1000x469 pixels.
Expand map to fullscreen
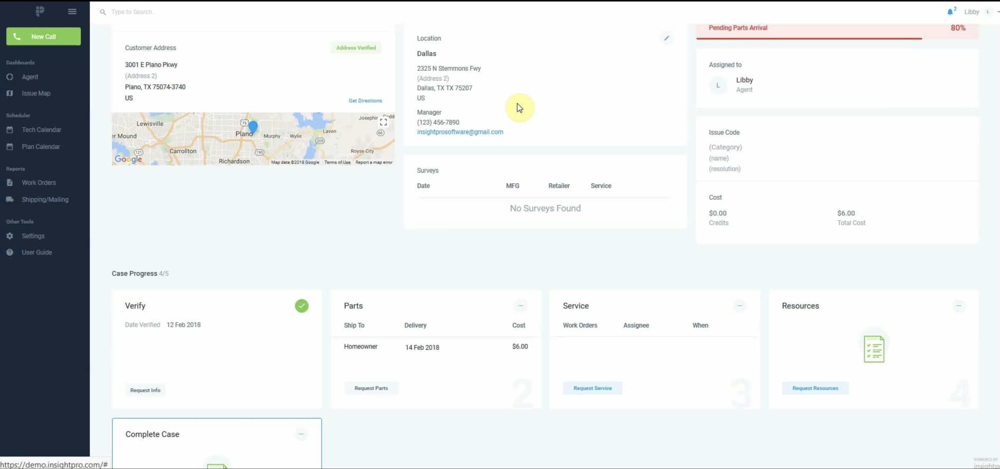[383, 122]
